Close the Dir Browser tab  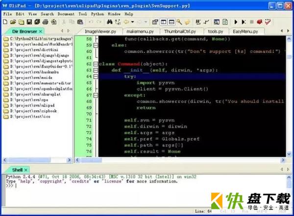41,31
